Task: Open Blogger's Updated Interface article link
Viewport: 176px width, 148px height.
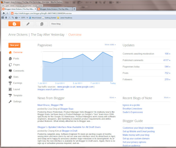Action: 69,127
